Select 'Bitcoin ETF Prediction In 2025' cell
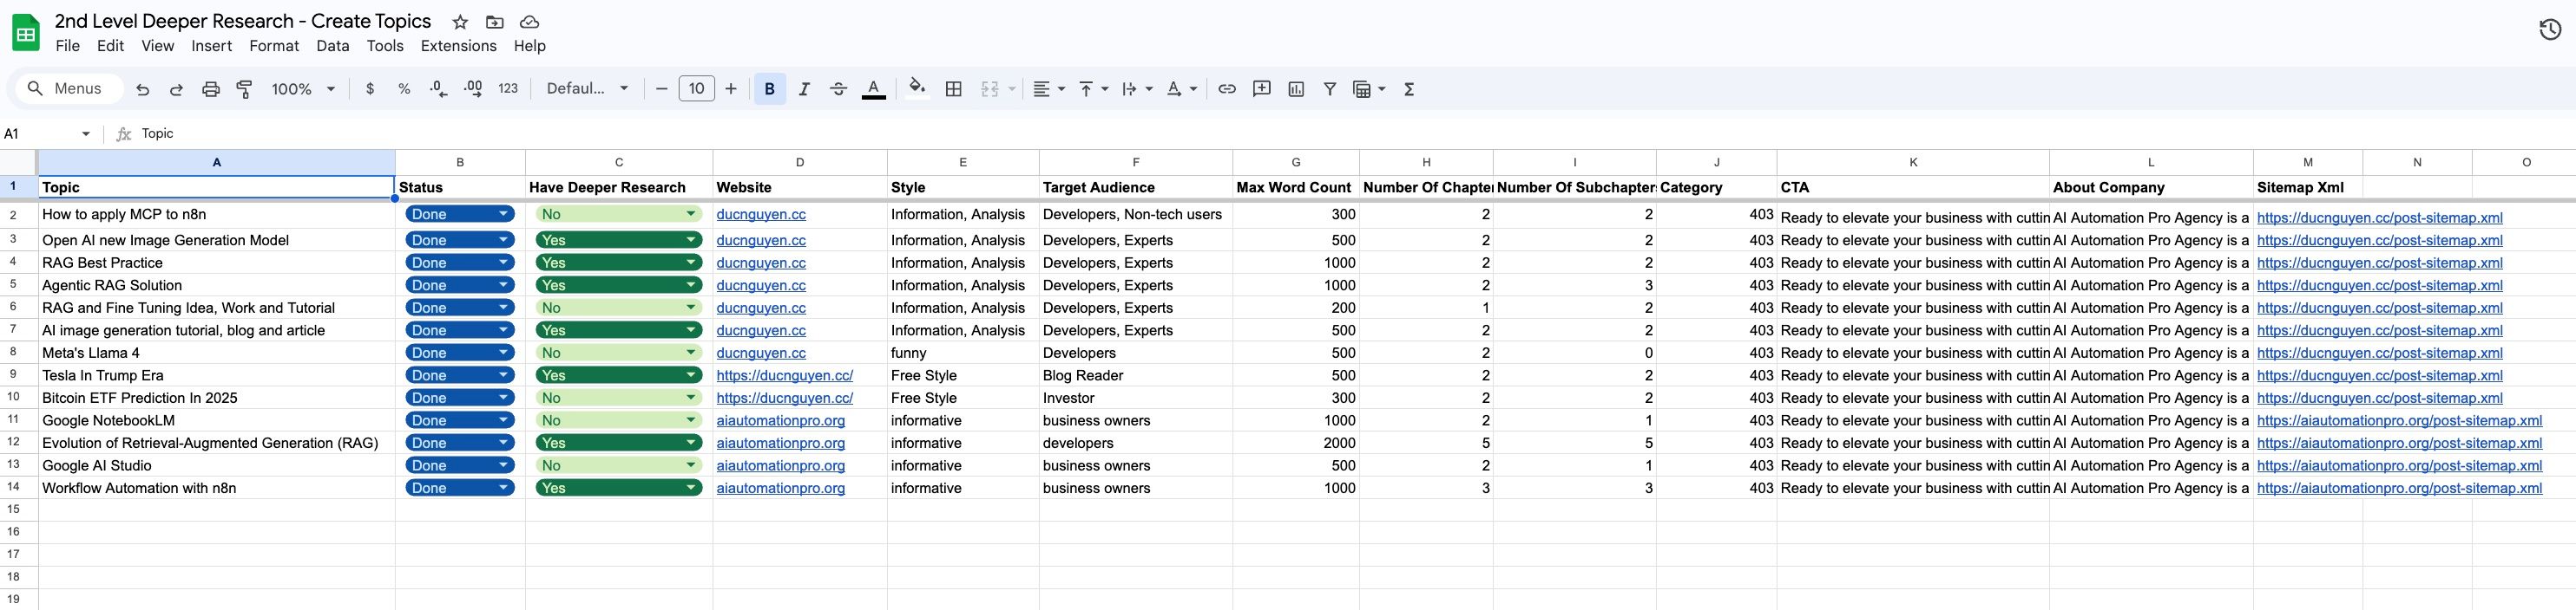This screenshot has width=2576, height=610. (217, 398)
